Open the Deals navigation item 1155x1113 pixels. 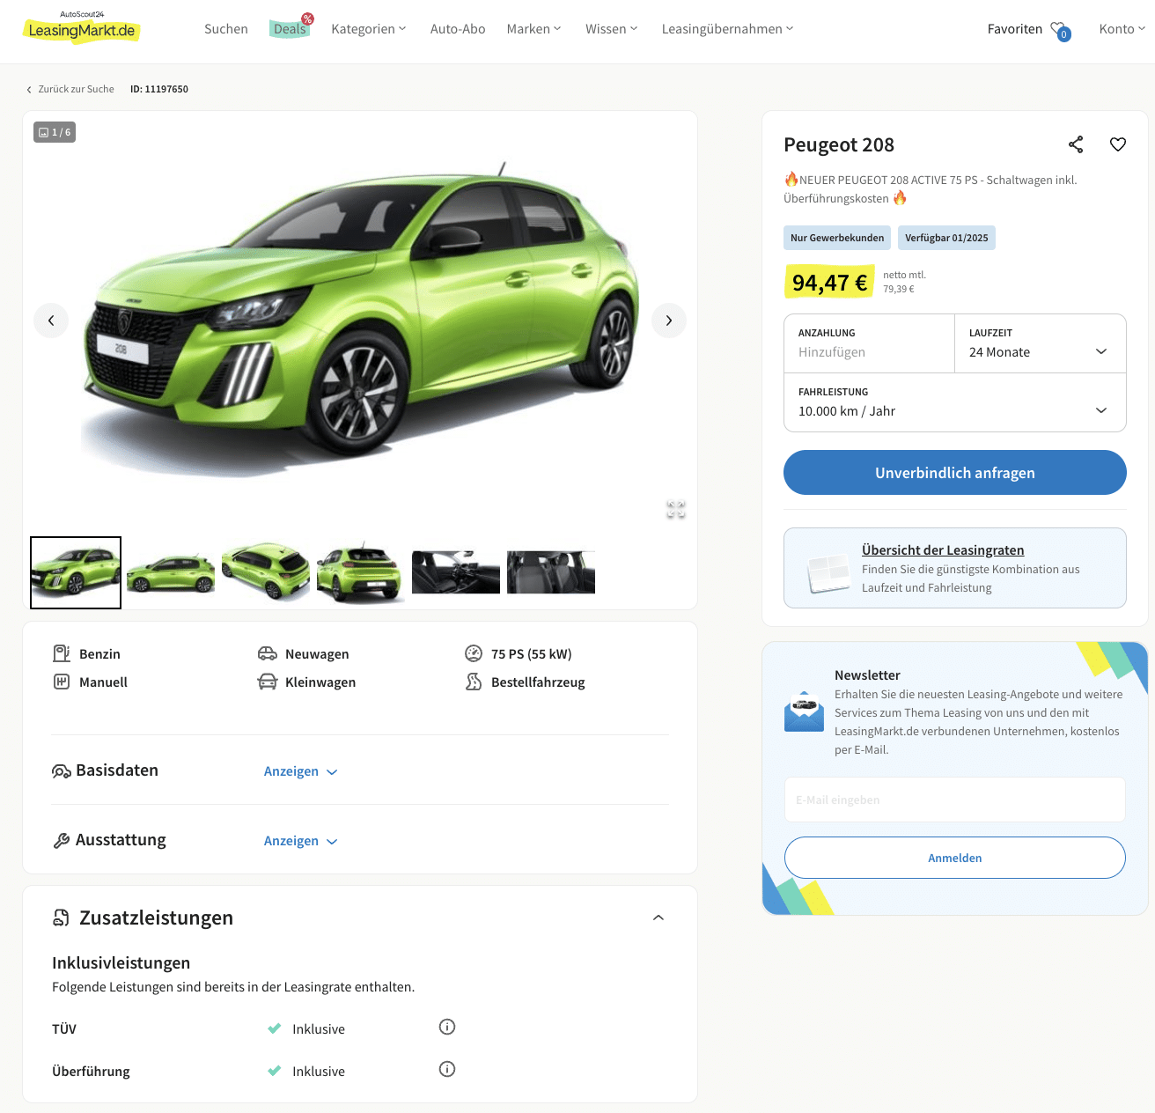click(291, 28)
